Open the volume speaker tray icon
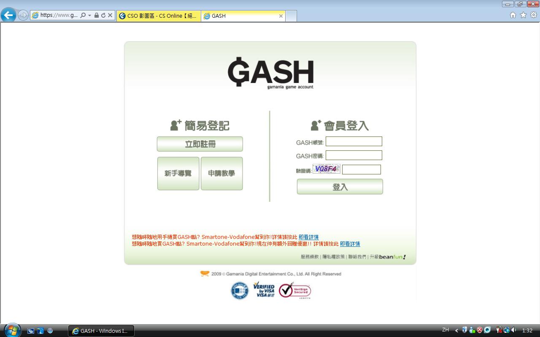The width and height of the screenshot is (540, 337). click(514, 330)
